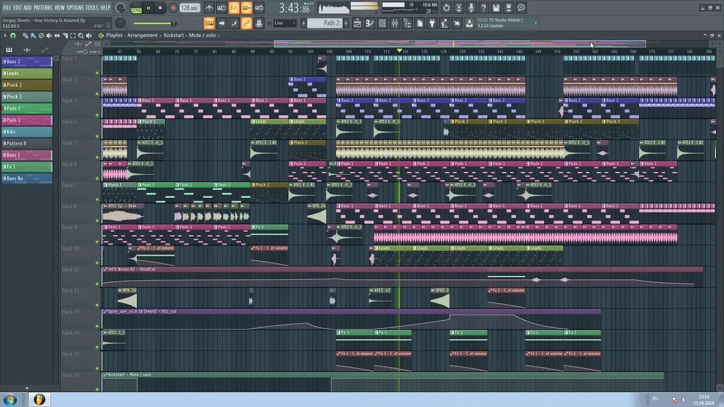Viewport: 724px width, 407px height.
Task: Expand arrow after Kickstart breadcrumb
Action: pos(219,35)
